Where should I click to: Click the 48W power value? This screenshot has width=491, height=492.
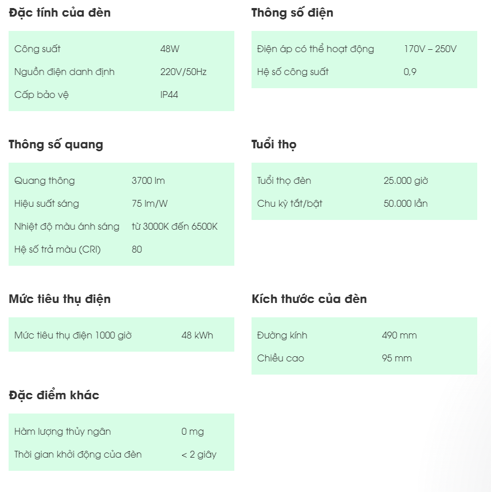[x=170, y=49]
